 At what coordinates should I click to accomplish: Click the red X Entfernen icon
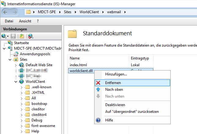98,83
